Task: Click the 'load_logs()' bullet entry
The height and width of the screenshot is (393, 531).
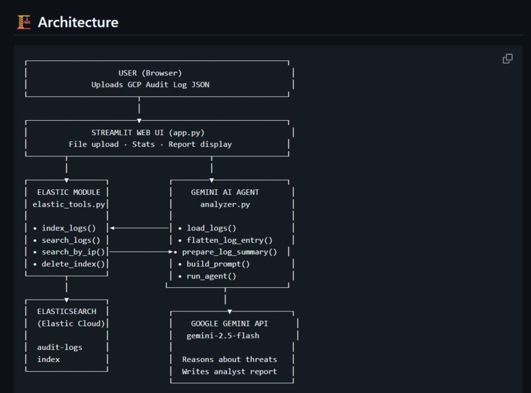Action: pyautogui.click(x=207, y=228)
